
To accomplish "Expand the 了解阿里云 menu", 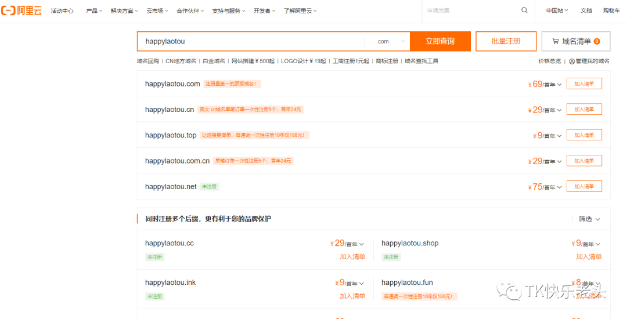I will [300, 11].
